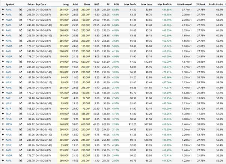Expand the AAPL row with 56.0% profit probability

[x=3, y=161]
